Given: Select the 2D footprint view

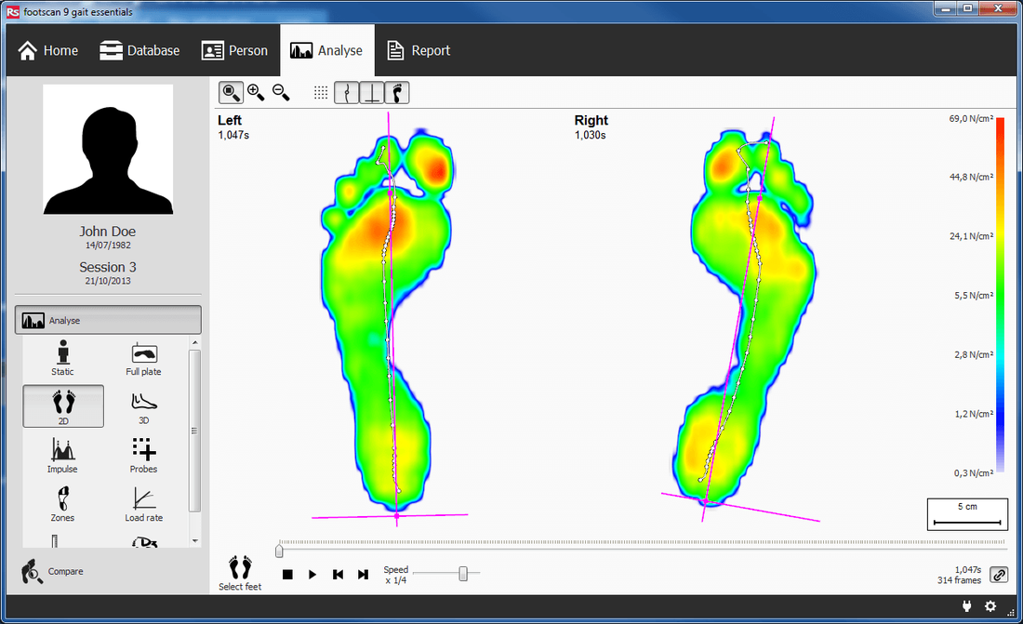Looking at the screenshot, I should [63, 406].
